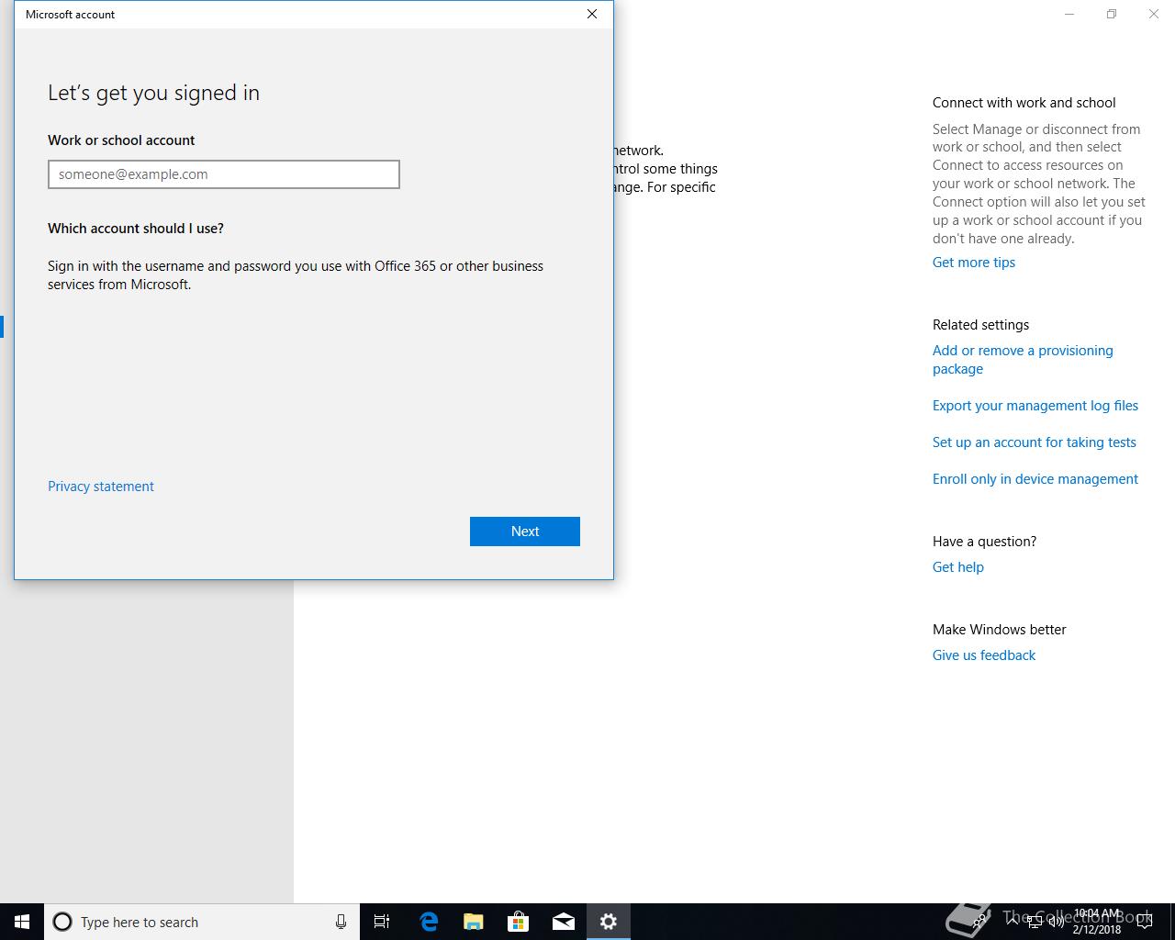This screenshot has height=940, width=1175.
Task: Click the Cortana circle icon
Action: pos(62,922)
